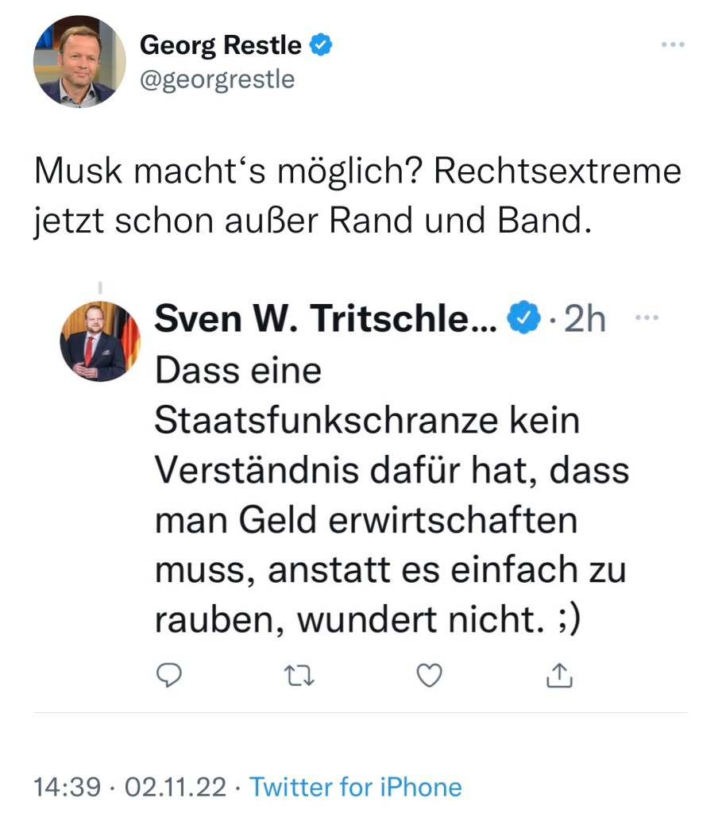This screenshot has height=813, width=722.
Task: Click the 14:39 time stamp
Action: tap(68, 787)
